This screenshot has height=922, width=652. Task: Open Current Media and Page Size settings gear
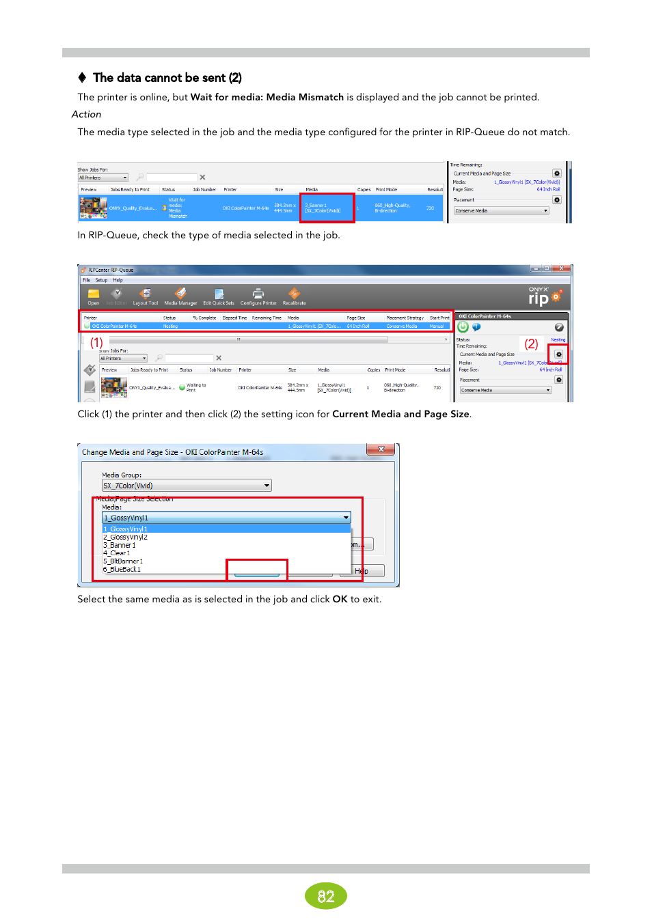coord(558,354)
